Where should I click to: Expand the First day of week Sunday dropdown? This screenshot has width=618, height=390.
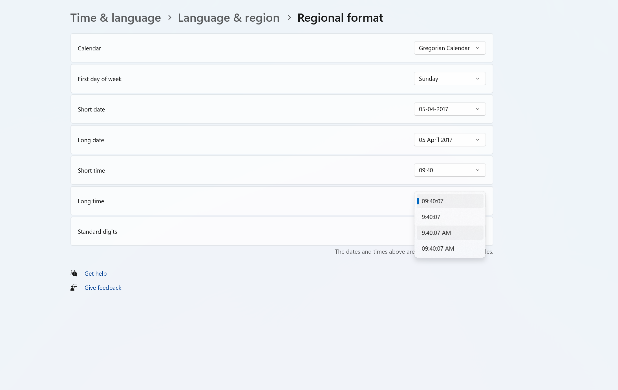pyautogui.click(x=449, y=79)
